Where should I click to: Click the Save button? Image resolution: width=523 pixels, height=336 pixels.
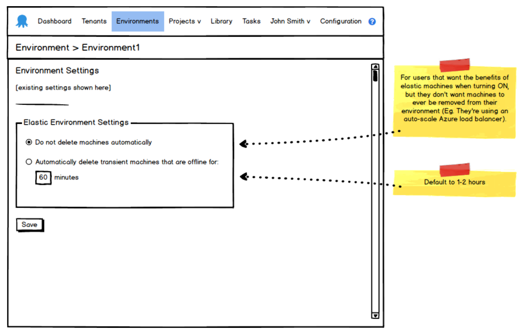29,224
